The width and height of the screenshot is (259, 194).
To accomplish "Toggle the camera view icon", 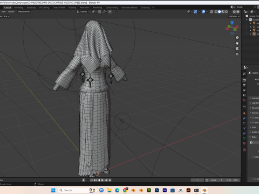I will pyautogui.click(x=237, y=48).
